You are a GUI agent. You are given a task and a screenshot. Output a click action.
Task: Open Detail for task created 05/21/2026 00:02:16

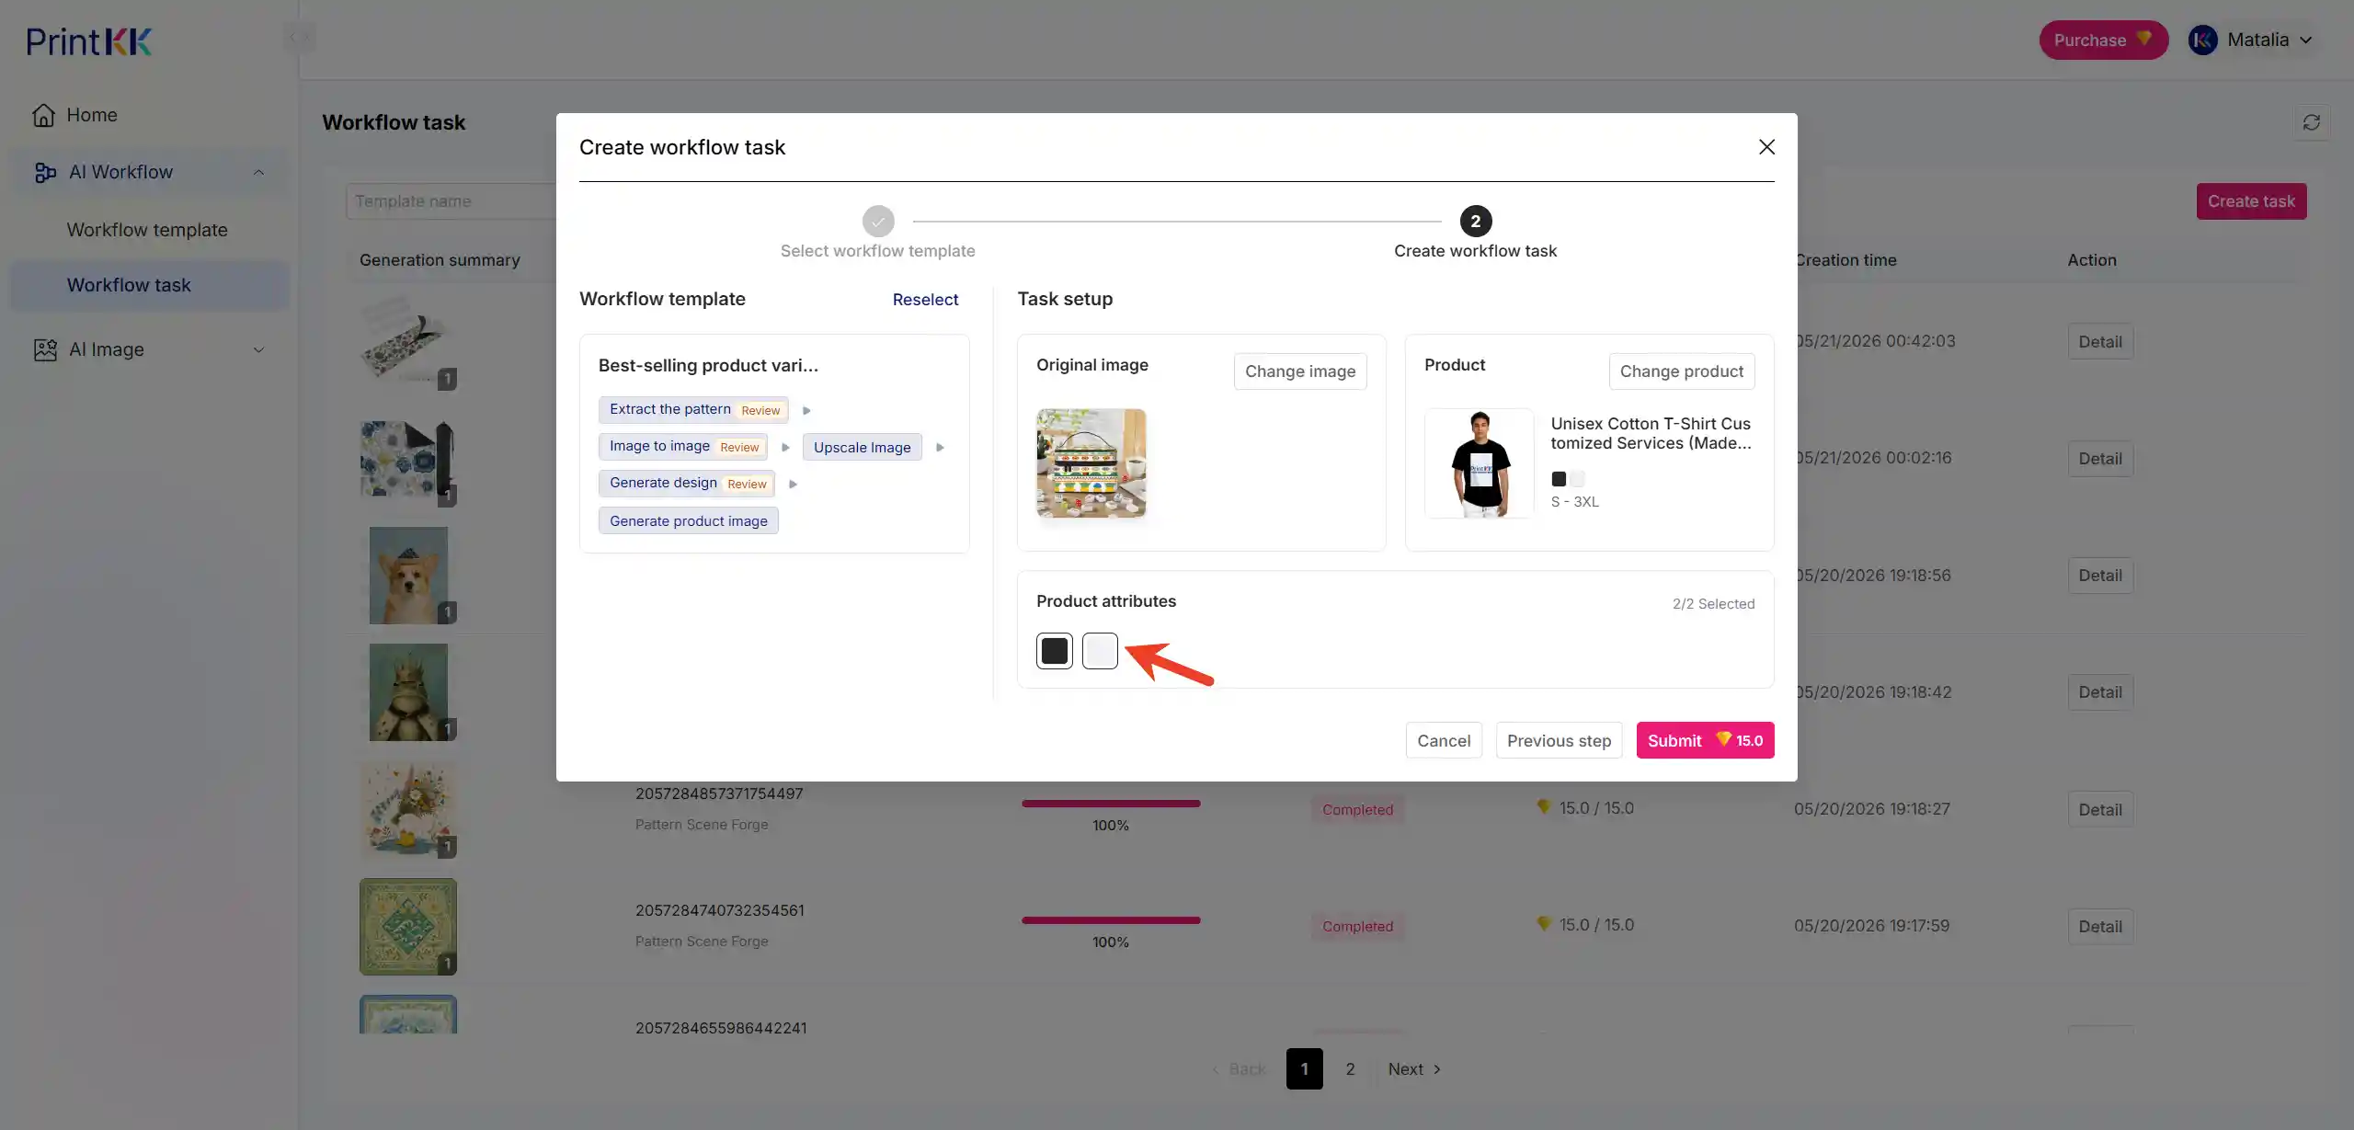pyautogui.click(x=2100, y=459)
